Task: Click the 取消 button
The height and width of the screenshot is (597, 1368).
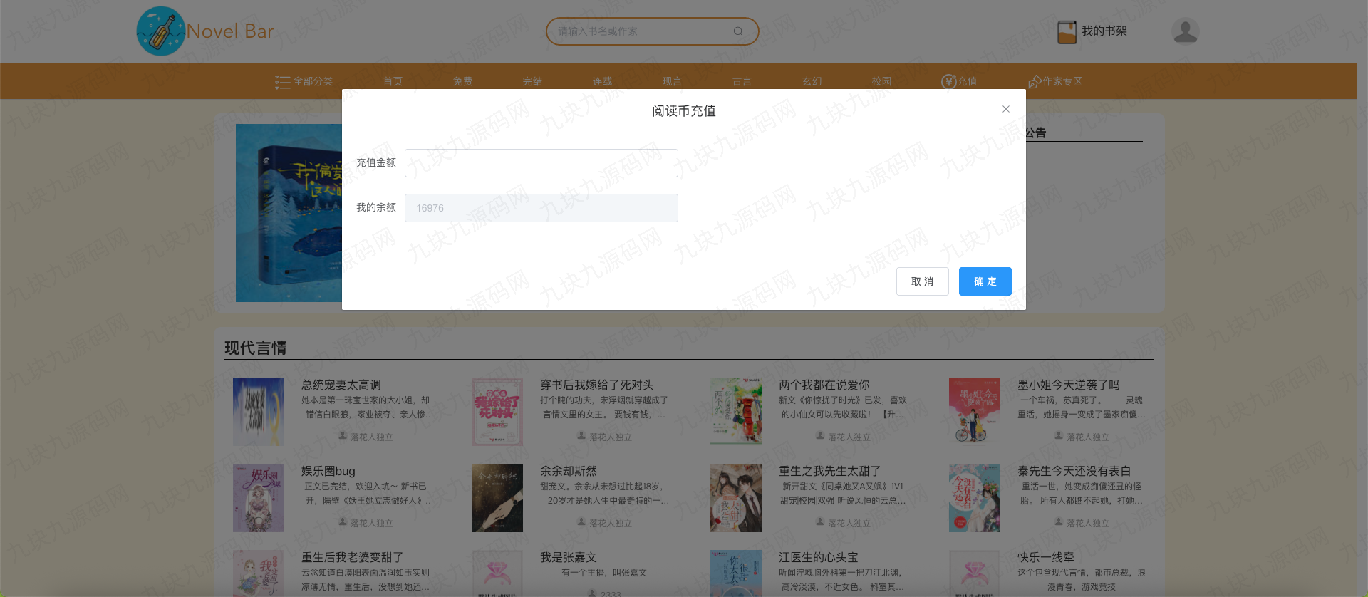Action: click(923, 281)
